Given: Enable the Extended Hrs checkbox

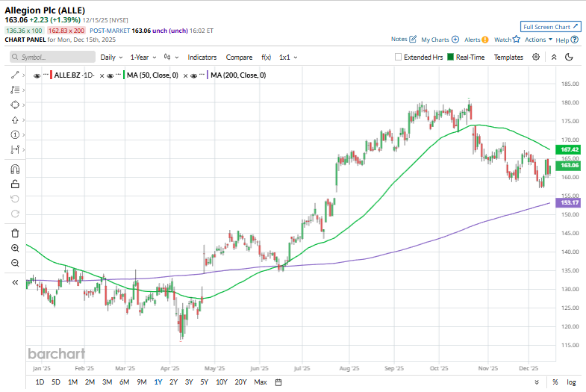Looking at the screenshot, I should point(399,57).
